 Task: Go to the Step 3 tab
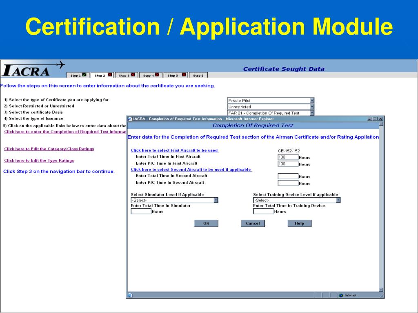pyautogui.click(x=127, y=75)
